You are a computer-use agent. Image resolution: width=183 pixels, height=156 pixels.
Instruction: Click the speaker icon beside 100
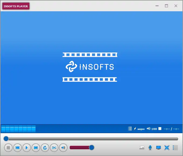coord(149,129)
